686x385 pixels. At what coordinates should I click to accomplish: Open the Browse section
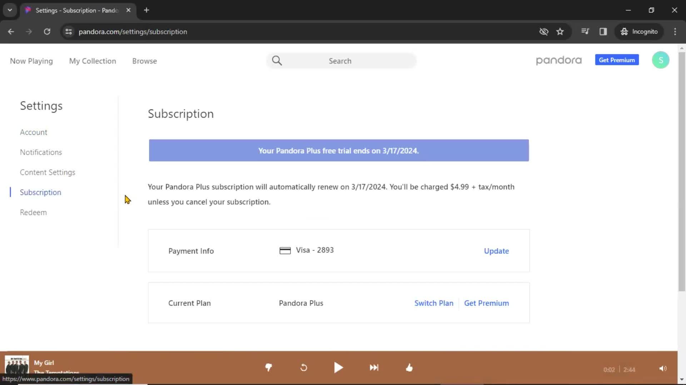click(x=144, y=61)
